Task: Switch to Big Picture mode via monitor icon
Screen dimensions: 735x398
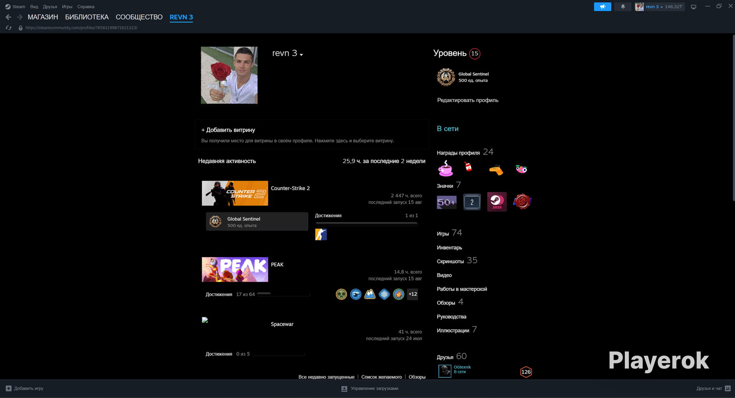Action: tap(693, 7)
